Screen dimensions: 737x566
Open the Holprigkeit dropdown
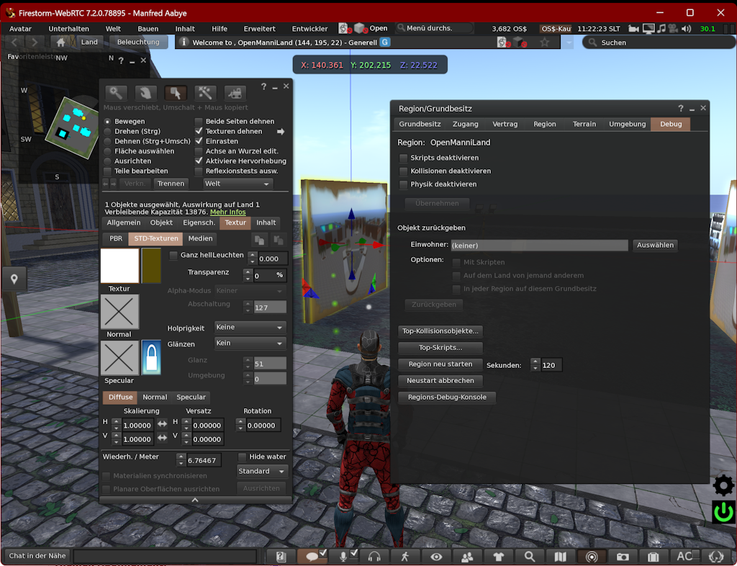(250, 328)
